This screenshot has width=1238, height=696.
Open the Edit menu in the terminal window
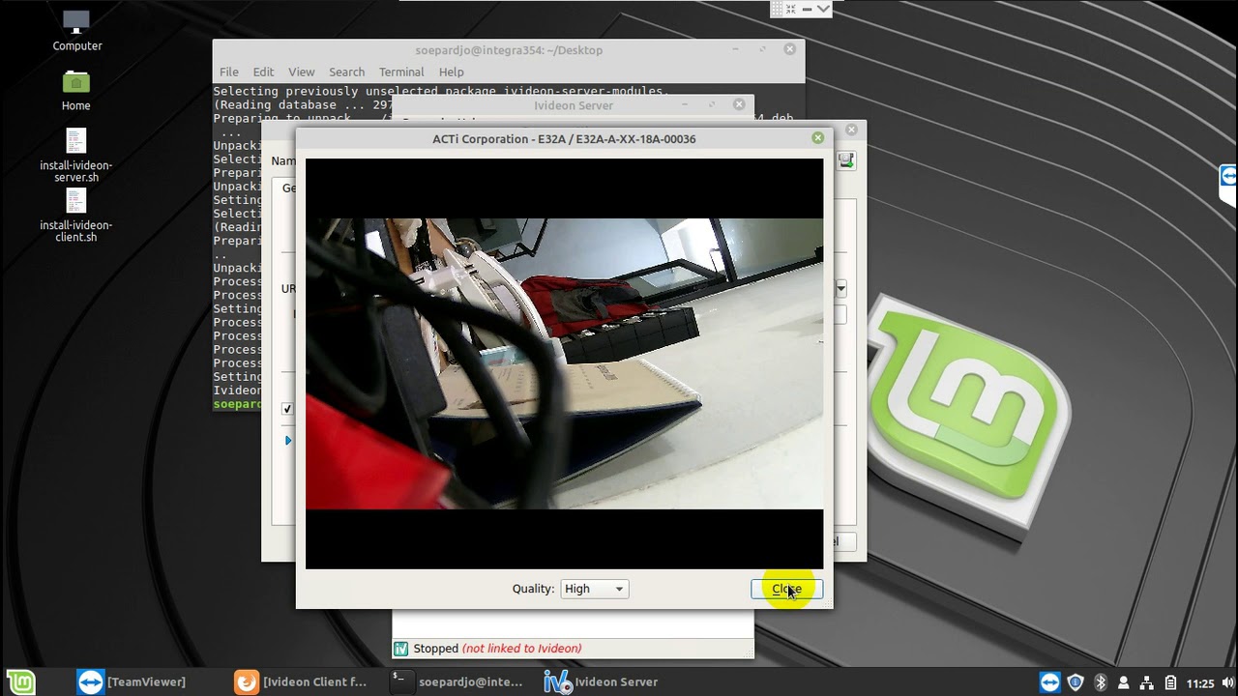click(263, 72)
